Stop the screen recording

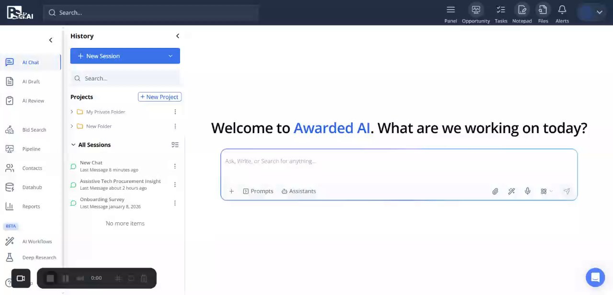50,278
